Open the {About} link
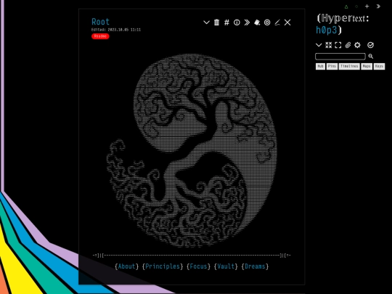 click(x=126, y=266)
